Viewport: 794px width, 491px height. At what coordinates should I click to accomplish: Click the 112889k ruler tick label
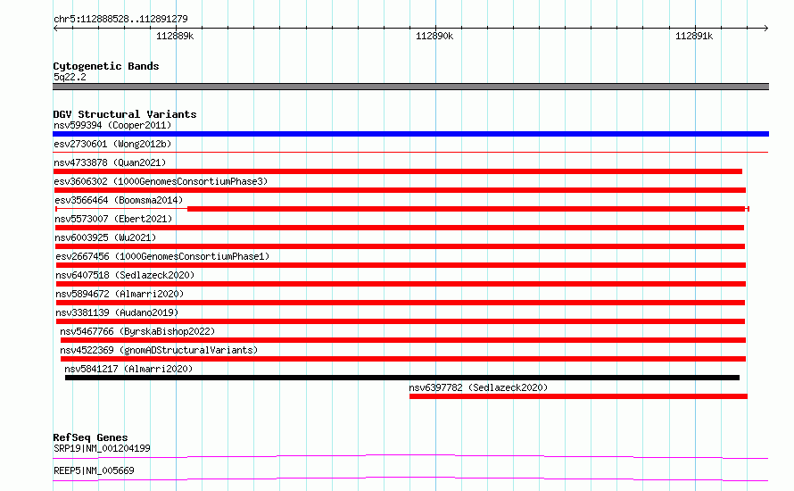(x=175, y=36)
